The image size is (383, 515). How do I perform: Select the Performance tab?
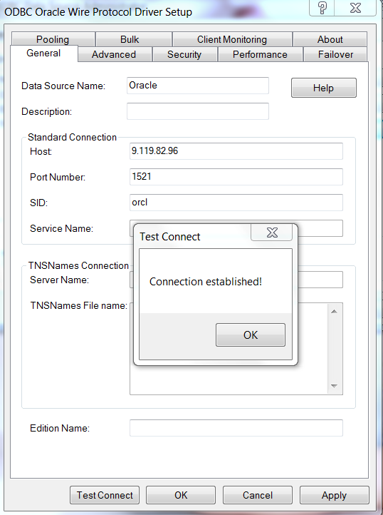260,54
